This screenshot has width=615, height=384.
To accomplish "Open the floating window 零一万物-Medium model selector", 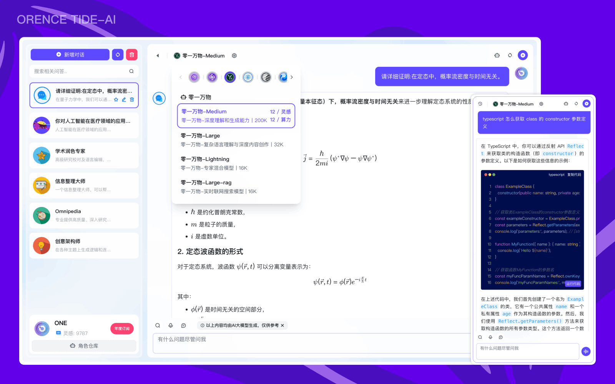I will click(x=513, y=104).
